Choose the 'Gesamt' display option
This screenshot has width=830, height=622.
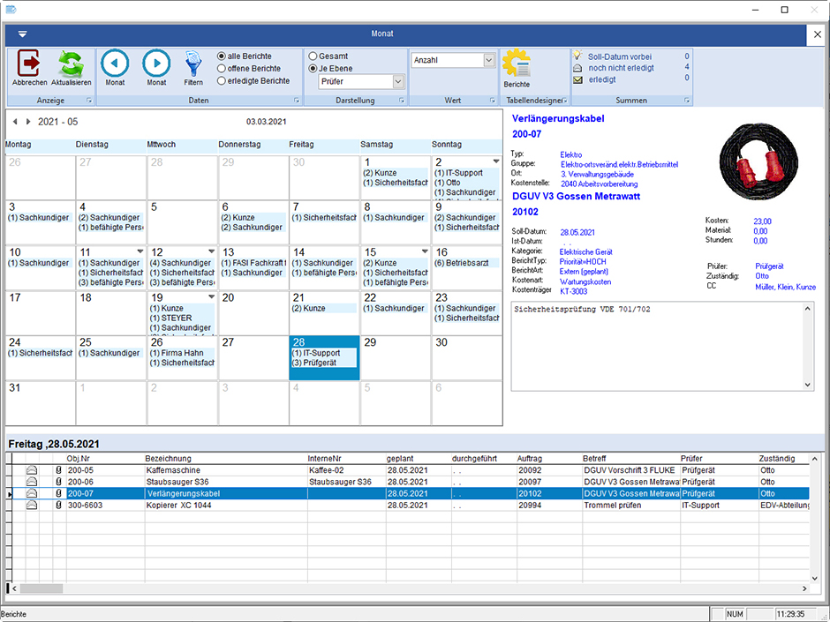click(313, 56)
